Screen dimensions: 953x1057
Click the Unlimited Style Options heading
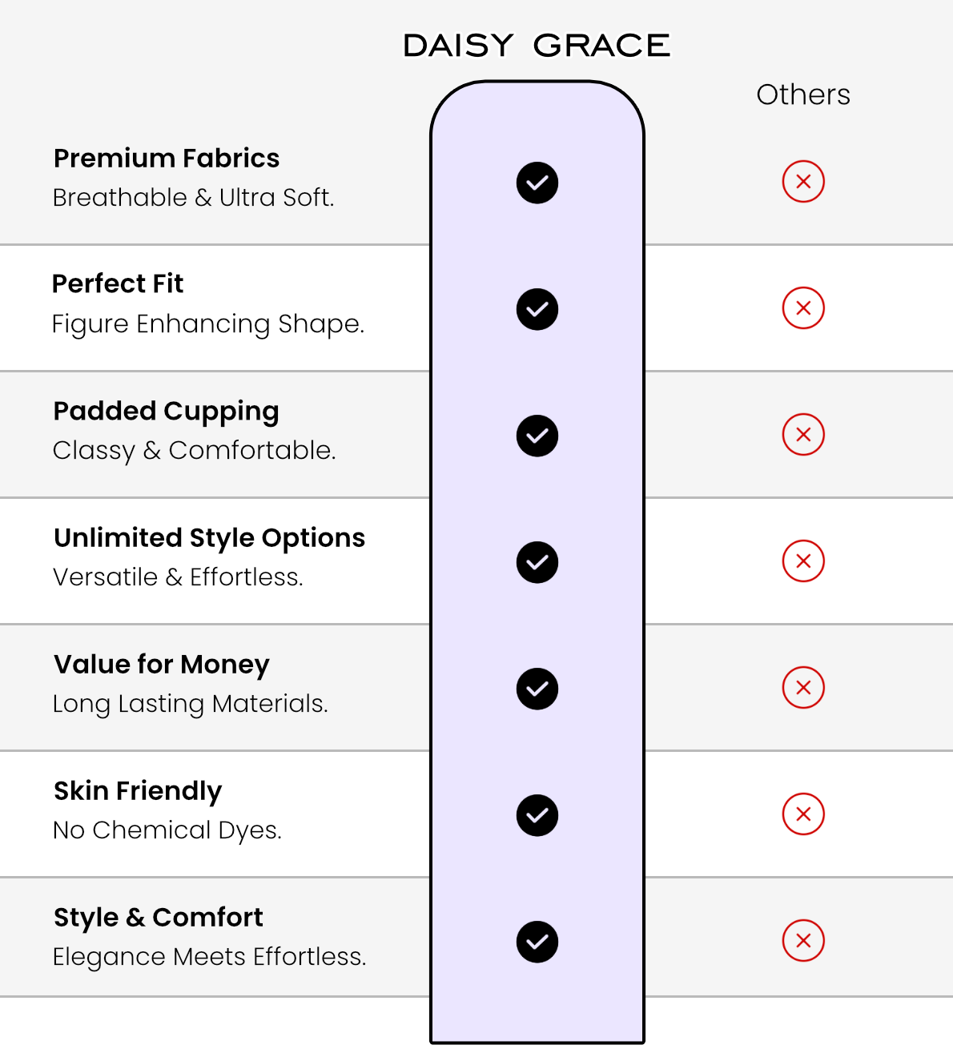(209, 538)
